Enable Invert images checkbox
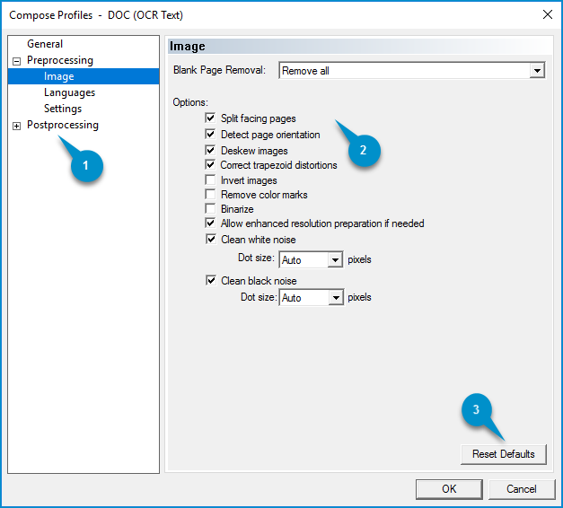 (x=210, y=180)
